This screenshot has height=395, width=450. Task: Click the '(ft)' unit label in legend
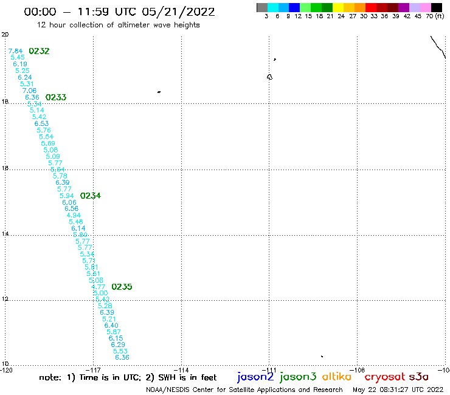click(x=440, y=16)
